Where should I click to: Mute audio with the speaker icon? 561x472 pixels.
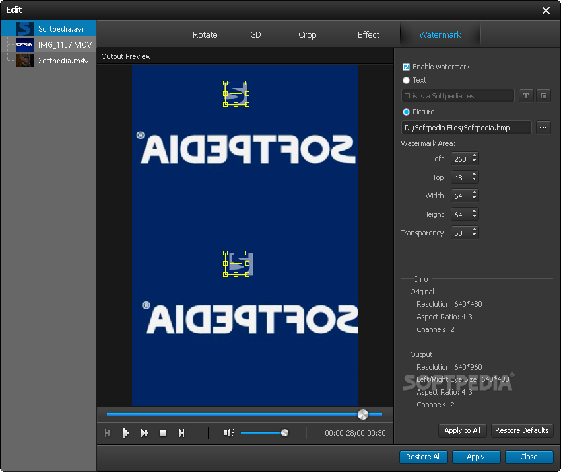[229, 433]
